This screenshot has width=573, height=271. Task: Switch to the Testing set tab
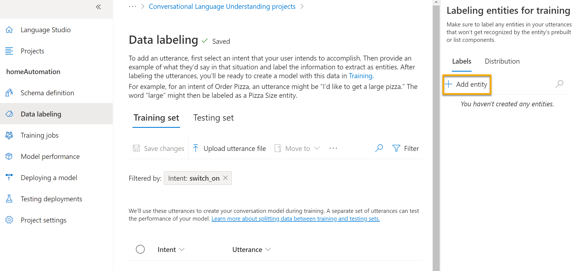click(213, 118)
